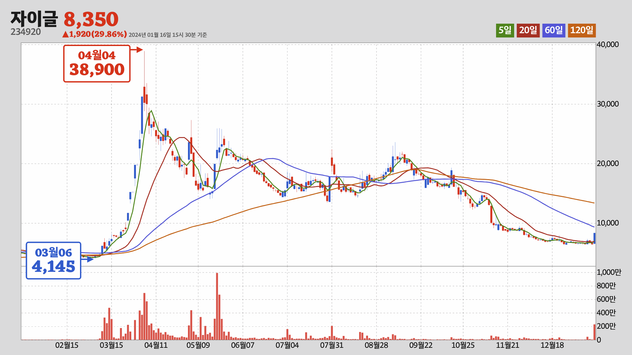The image size is (632, 355).
Task: Click the 600만 volume axis label
Action: [606, 299]
